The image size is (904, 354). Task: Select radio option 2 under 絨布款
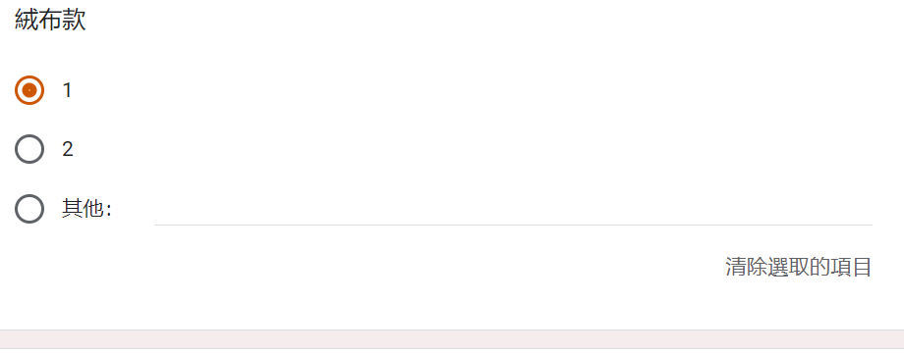(x=29, y=149)
